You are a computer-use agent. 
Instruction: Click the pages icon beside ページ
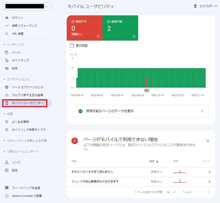[x=7, y=52]
